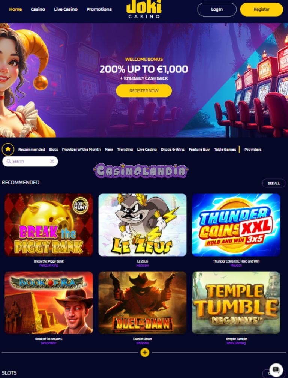Click the Casinolandia logo

[141, 171]
